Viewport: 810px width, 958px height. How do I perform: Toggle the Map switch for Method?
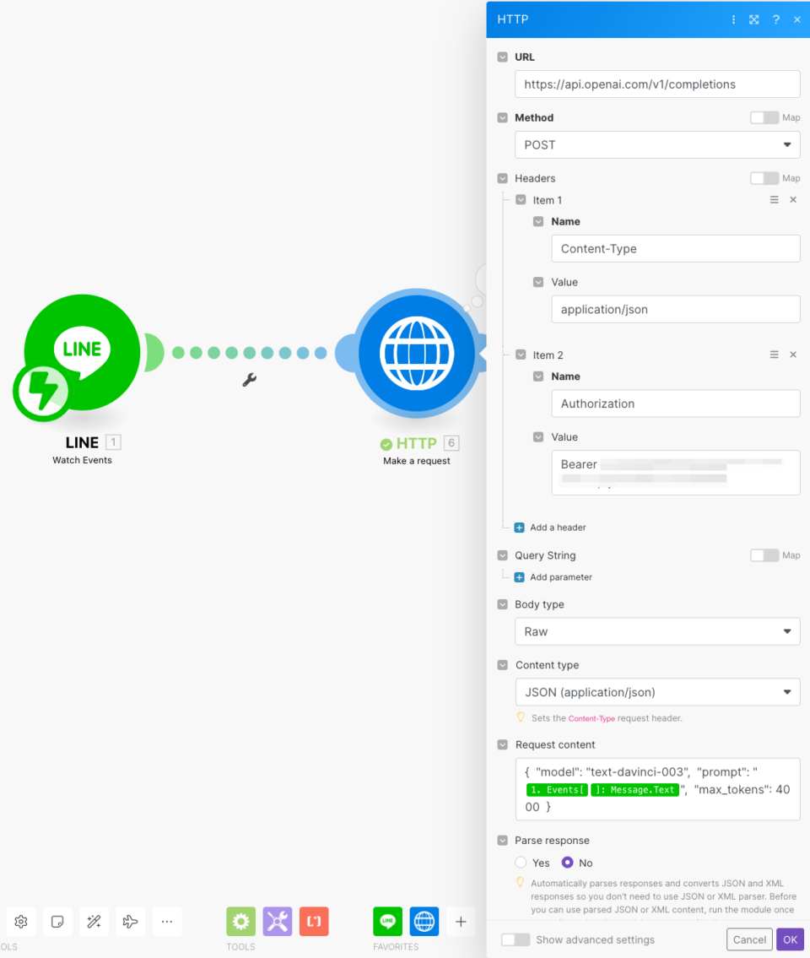(764, 118)
